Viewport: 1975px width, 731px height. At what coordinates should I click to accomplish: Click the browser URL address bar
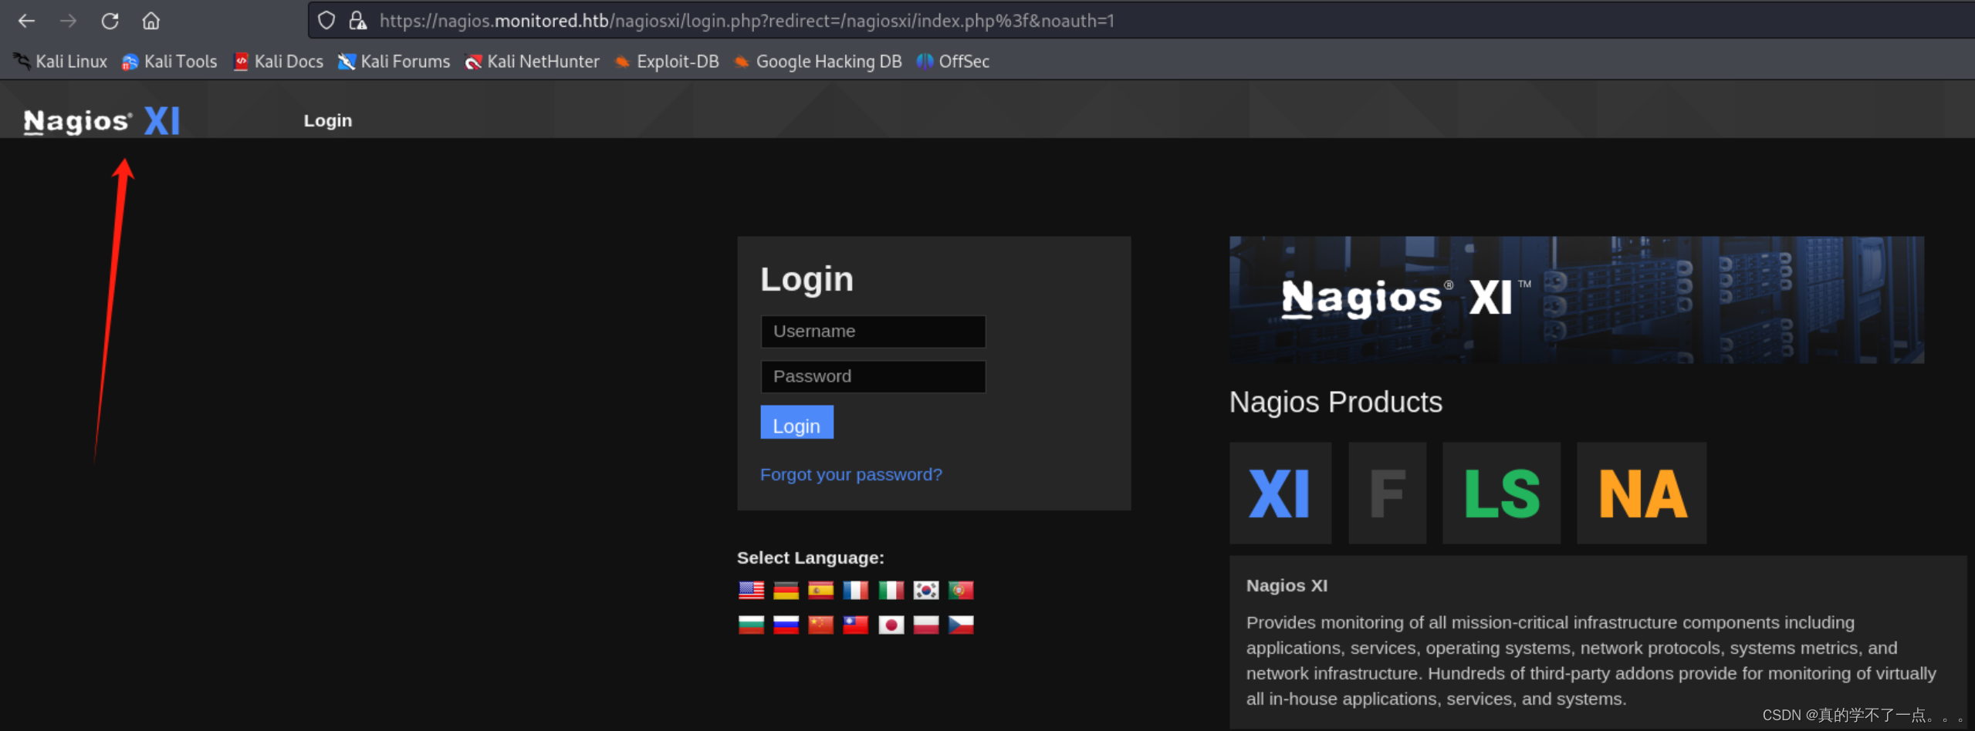pos(1141,21)
